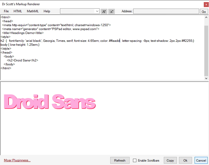Screen dimensions: 209x165
Task: Click the Cancel button
Action: pos(201,160)
